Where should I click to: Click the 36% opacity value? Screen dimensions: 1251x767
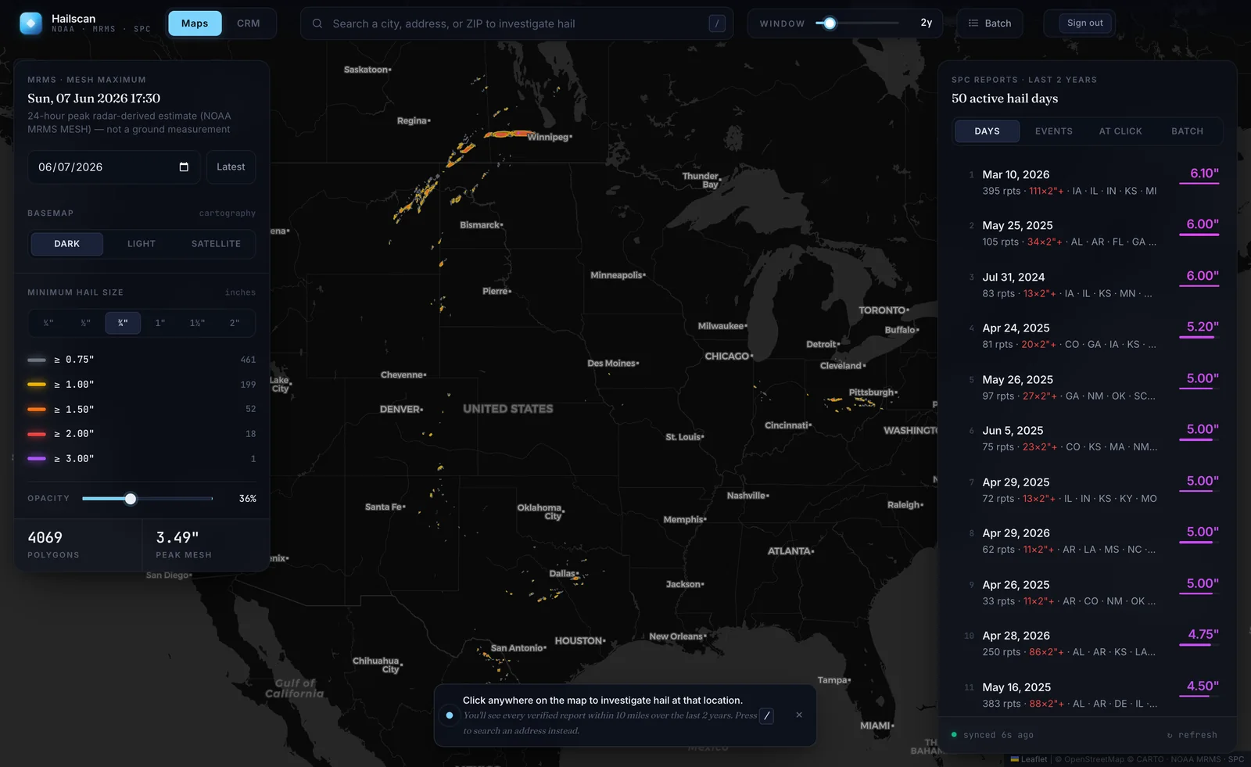coord(247,499)
